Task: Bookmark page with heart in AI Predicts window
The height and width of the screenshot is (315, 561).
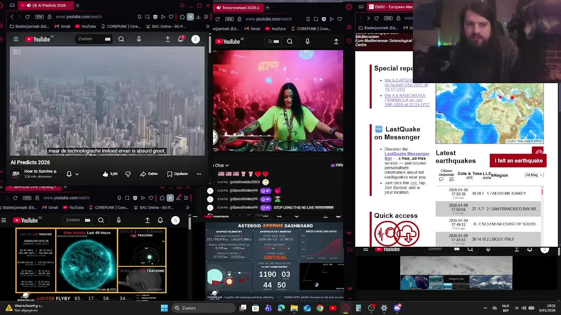Action: pos(171,17)
